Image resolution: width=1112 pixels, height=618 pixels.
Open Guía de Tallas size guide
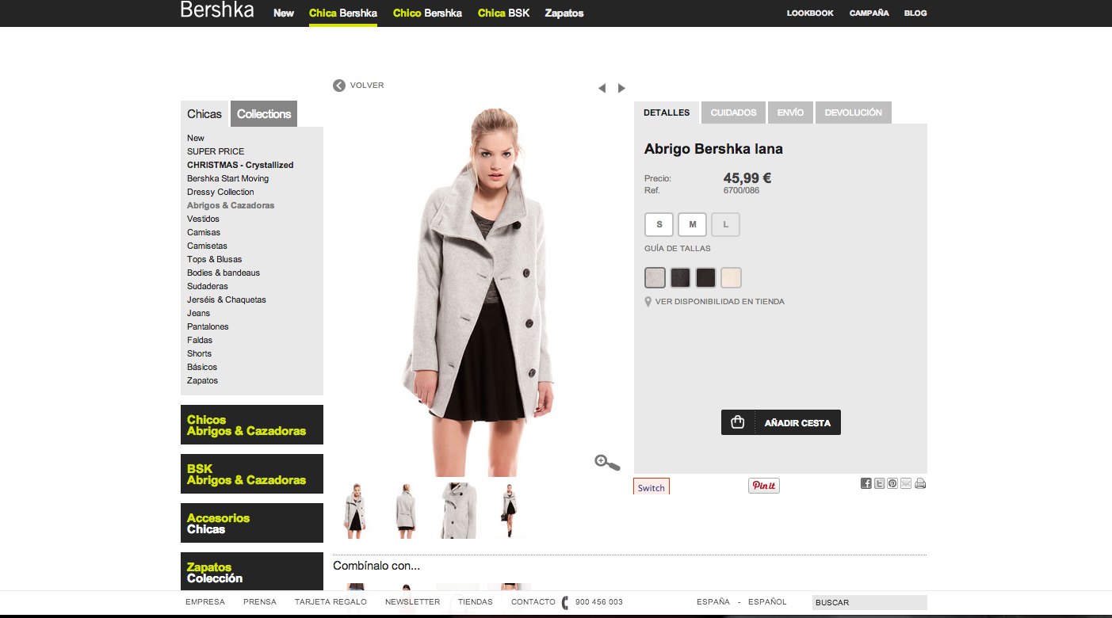pos(678,249)
